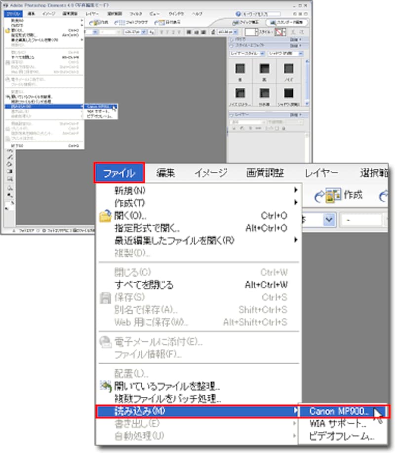Click the styles panel vertical scrollbar

coord(307,82)
